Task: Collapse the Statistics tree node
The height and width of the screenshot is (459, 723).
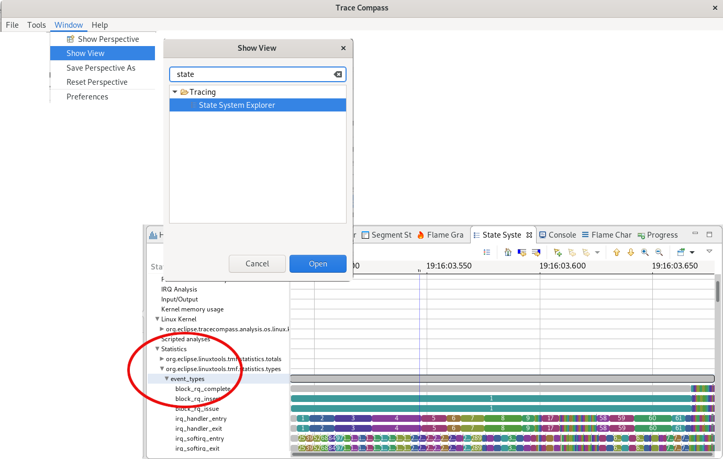Action: [x=157, y=349]
